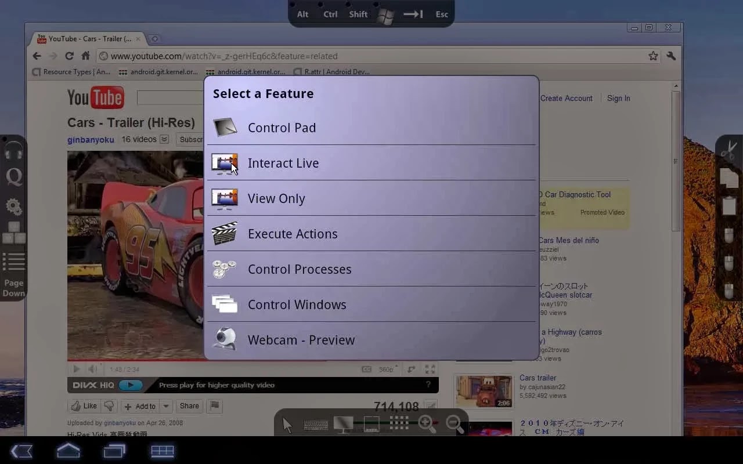Select the View Only feature
The height and width of the screenshot is (464, 743).
coord(371,198)
